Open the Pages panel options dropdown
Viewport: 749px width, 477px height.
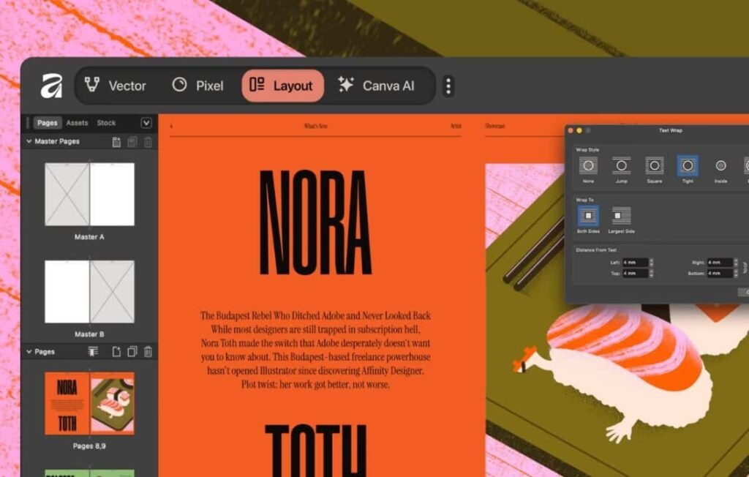point(146,123)
